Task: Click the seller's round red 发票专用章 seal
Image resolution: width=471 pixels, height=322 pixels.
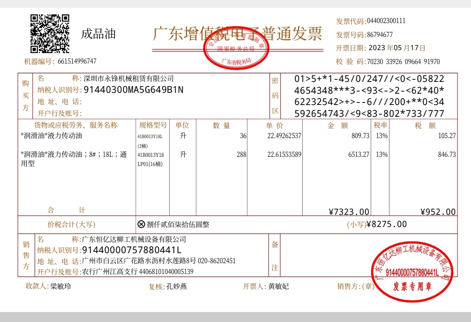Action: coord(413,271)
